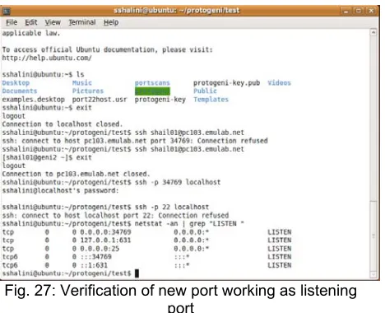Click the Pictures directory name

[x=88, y=91]
